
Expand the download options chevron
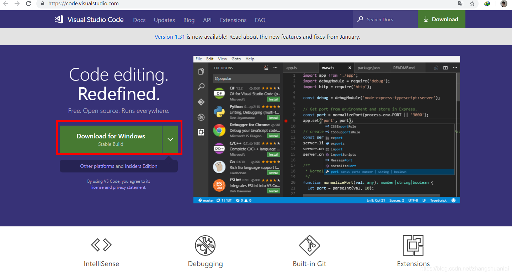tap(170, 139)
